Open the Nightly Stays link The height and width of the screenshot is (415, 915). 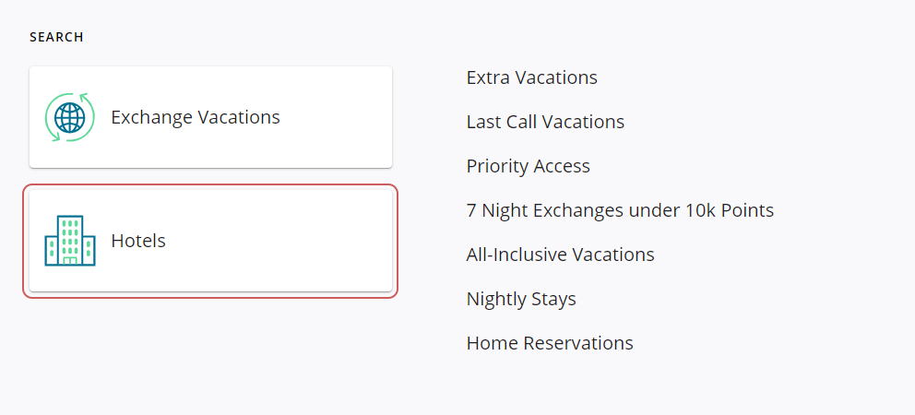[521, 299]
